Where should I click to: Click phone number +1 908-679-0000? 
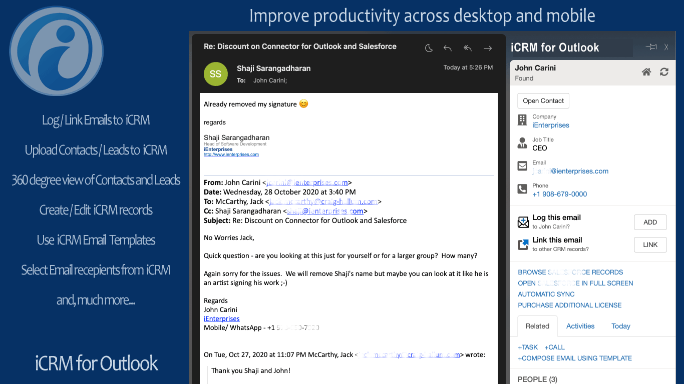point(559,194)
